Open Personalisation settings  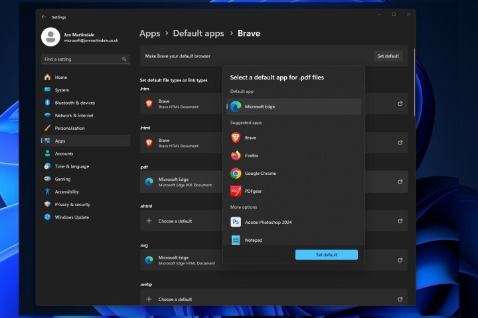[x=86, y=128]
